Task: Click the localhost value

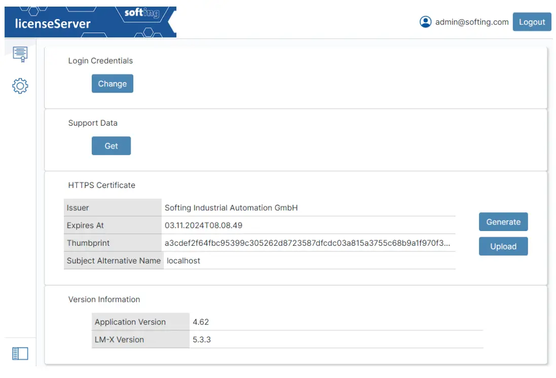Action: point(183,260)
